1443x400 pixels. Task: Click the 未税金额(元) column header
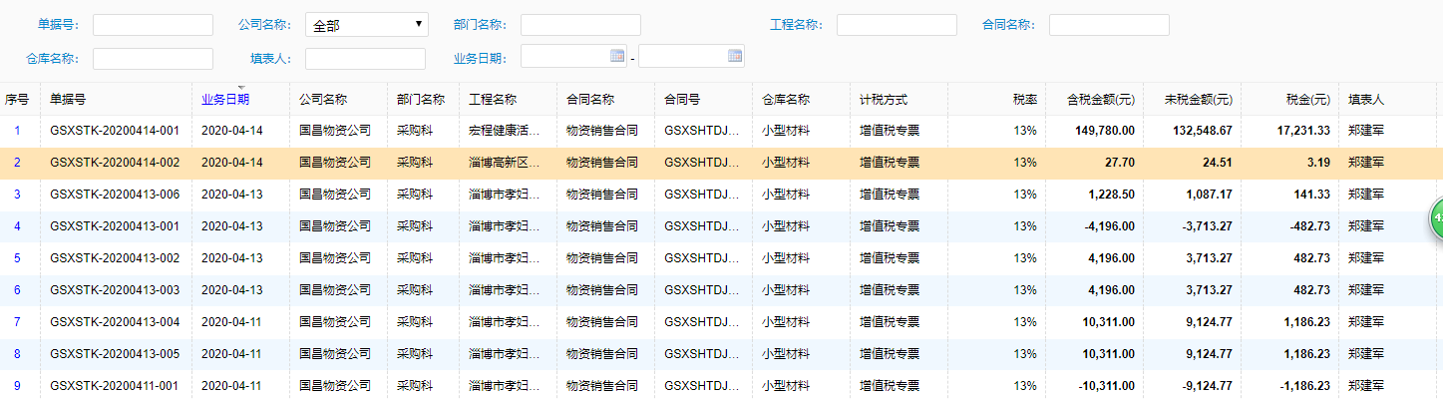click(1199, 100)
